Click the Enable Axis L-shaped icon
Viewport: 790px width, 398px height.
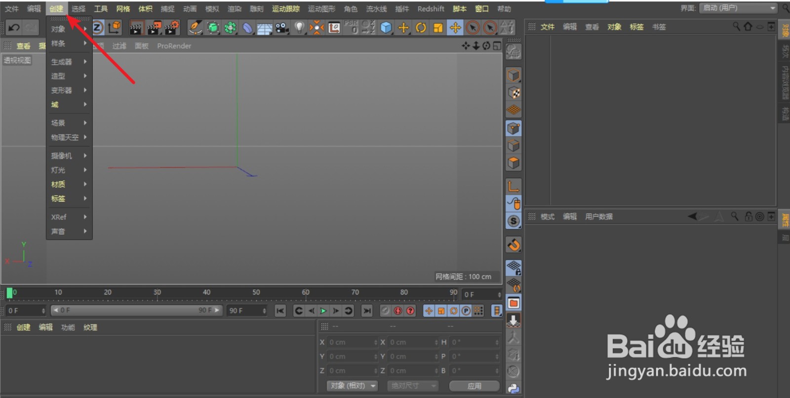513,186
